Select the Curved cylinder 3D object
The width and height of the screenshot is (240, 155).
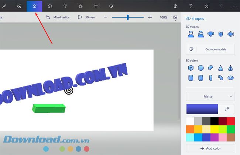(220, 78)
